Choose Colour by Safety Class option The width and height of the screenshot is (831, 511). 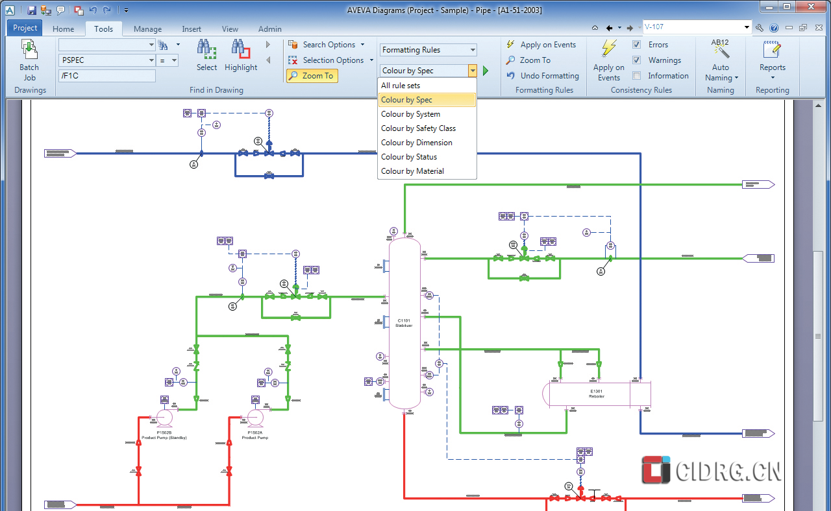point(427,128)
